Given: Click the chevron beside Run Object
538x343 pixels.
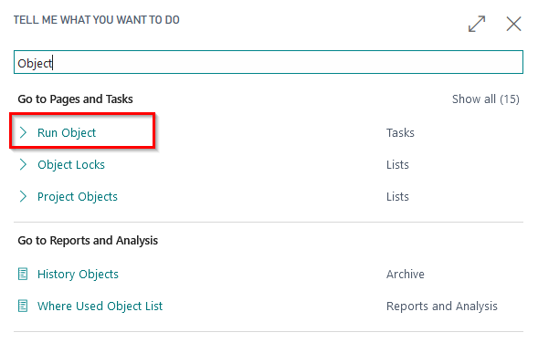Looking at the screenshot, I should tap(23, 132).
